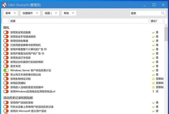Image resolution: width=169 pixels, height=114 pixels.
Task: Toggle 可在此设备上存储用户的活动历史记录 switch
Action: tap(6, 107)
